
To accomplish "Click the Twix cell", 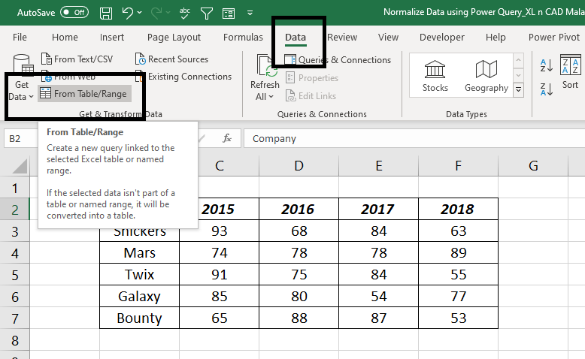I will 140,274.
